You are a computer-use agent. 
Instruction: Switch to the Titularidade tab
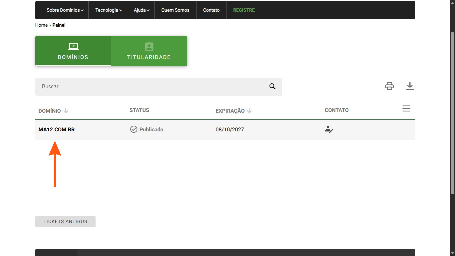(x=149, y=51)
